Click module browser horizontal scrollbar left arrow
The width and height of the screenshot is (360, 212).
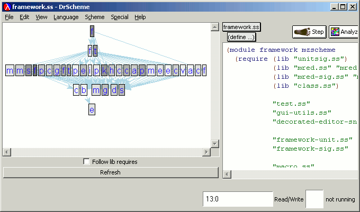point(7,152)
